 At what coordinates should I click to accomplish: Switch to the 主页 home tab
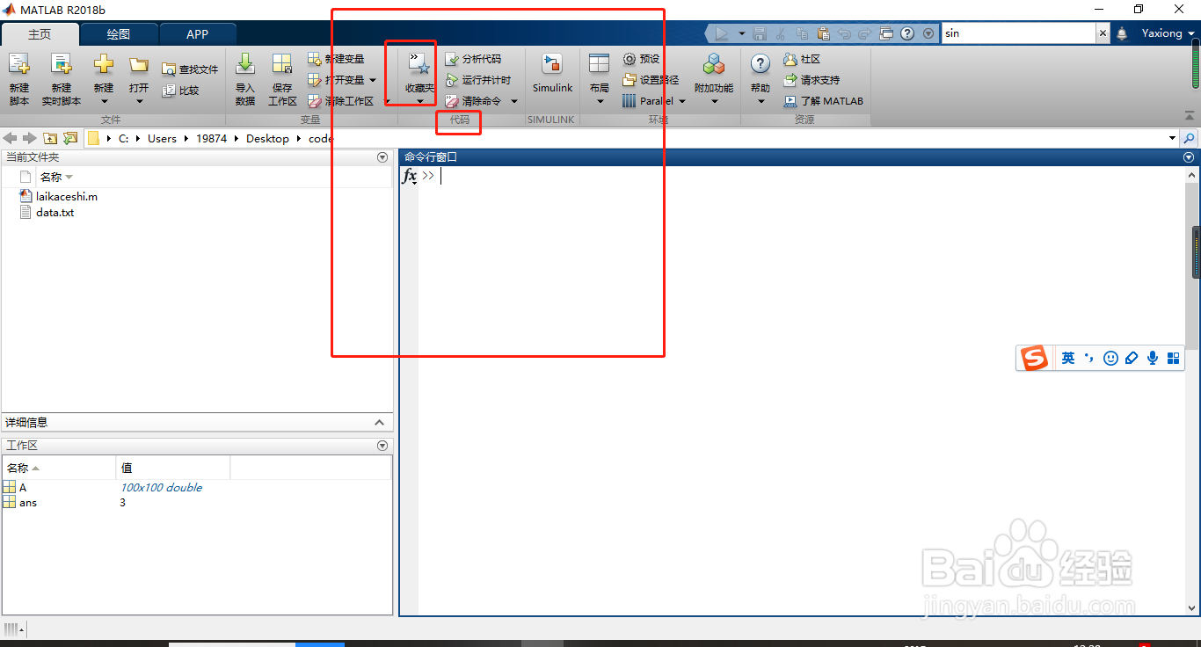coord(40,34)
